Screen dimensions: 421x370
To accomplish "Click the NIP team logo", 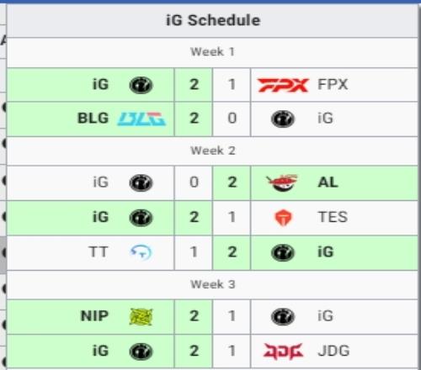I will (x=141, y=317).
